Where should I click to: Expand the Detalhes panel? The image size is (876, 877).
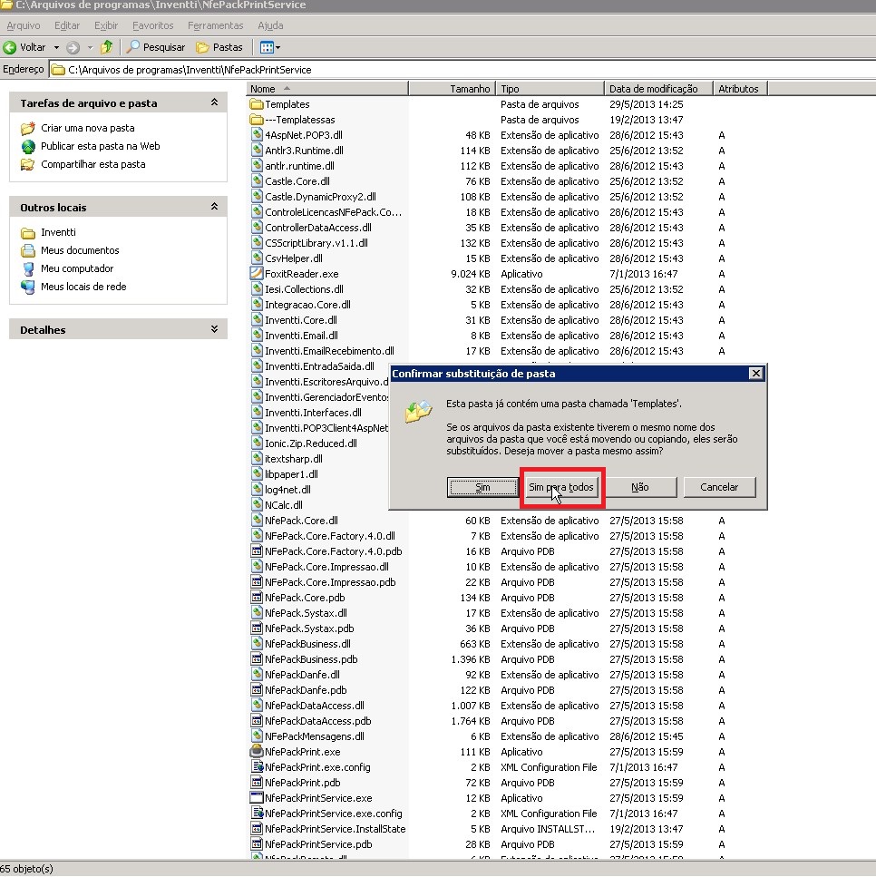(214, 330)
